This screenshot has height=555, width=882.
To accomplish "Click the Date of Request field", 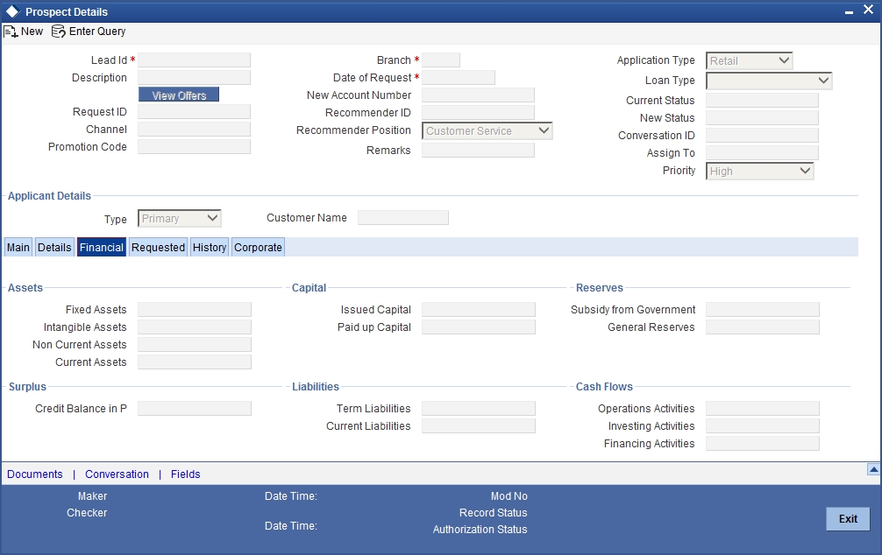I will pyautogui.click(x=459, y=78).
